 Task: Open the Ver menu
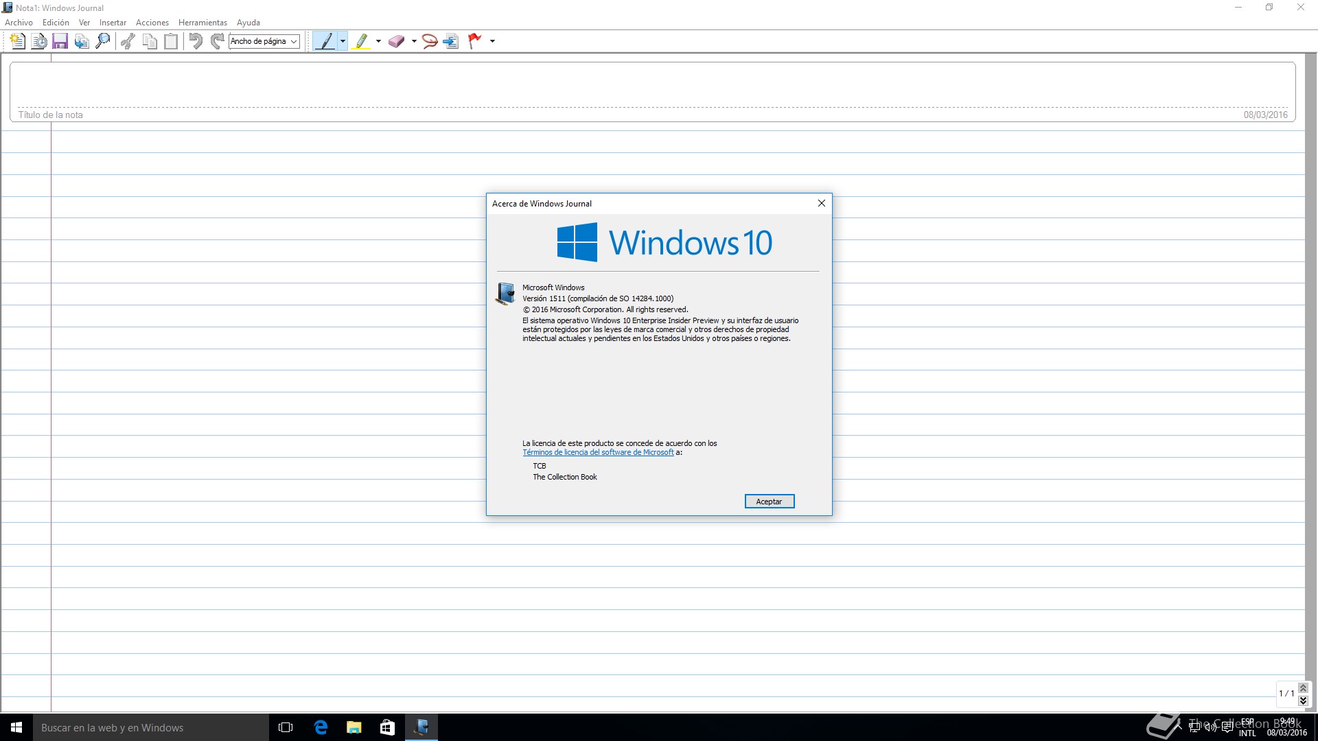click(84, 23)
